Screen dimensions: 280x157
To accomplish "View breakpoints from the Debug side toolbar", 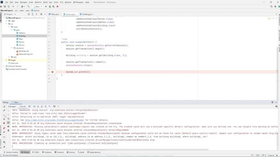I will (4, 128).
